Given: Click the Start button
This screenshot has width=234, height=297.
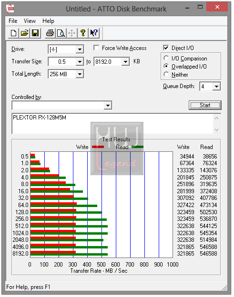Looking at the screenshot, I should 205,105.
